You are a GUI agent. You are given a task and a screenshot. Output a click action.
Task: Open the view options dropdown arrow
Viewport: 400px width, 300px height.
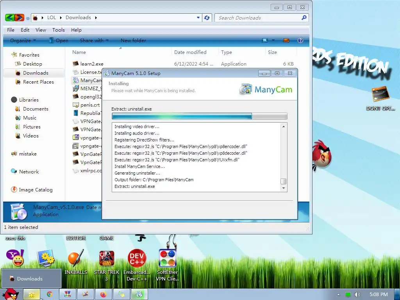tap(273, 40)
